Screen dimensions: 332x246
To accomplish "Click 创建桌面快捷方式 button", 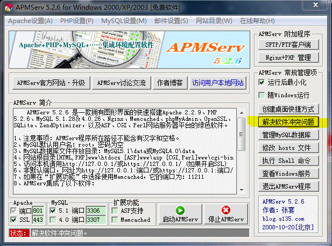I will click(288, 109).
